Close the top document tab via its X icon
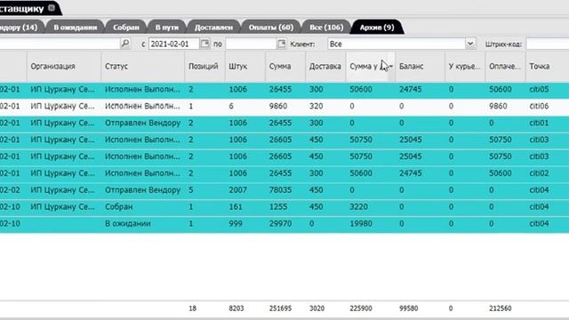 [x=52, y=8]
